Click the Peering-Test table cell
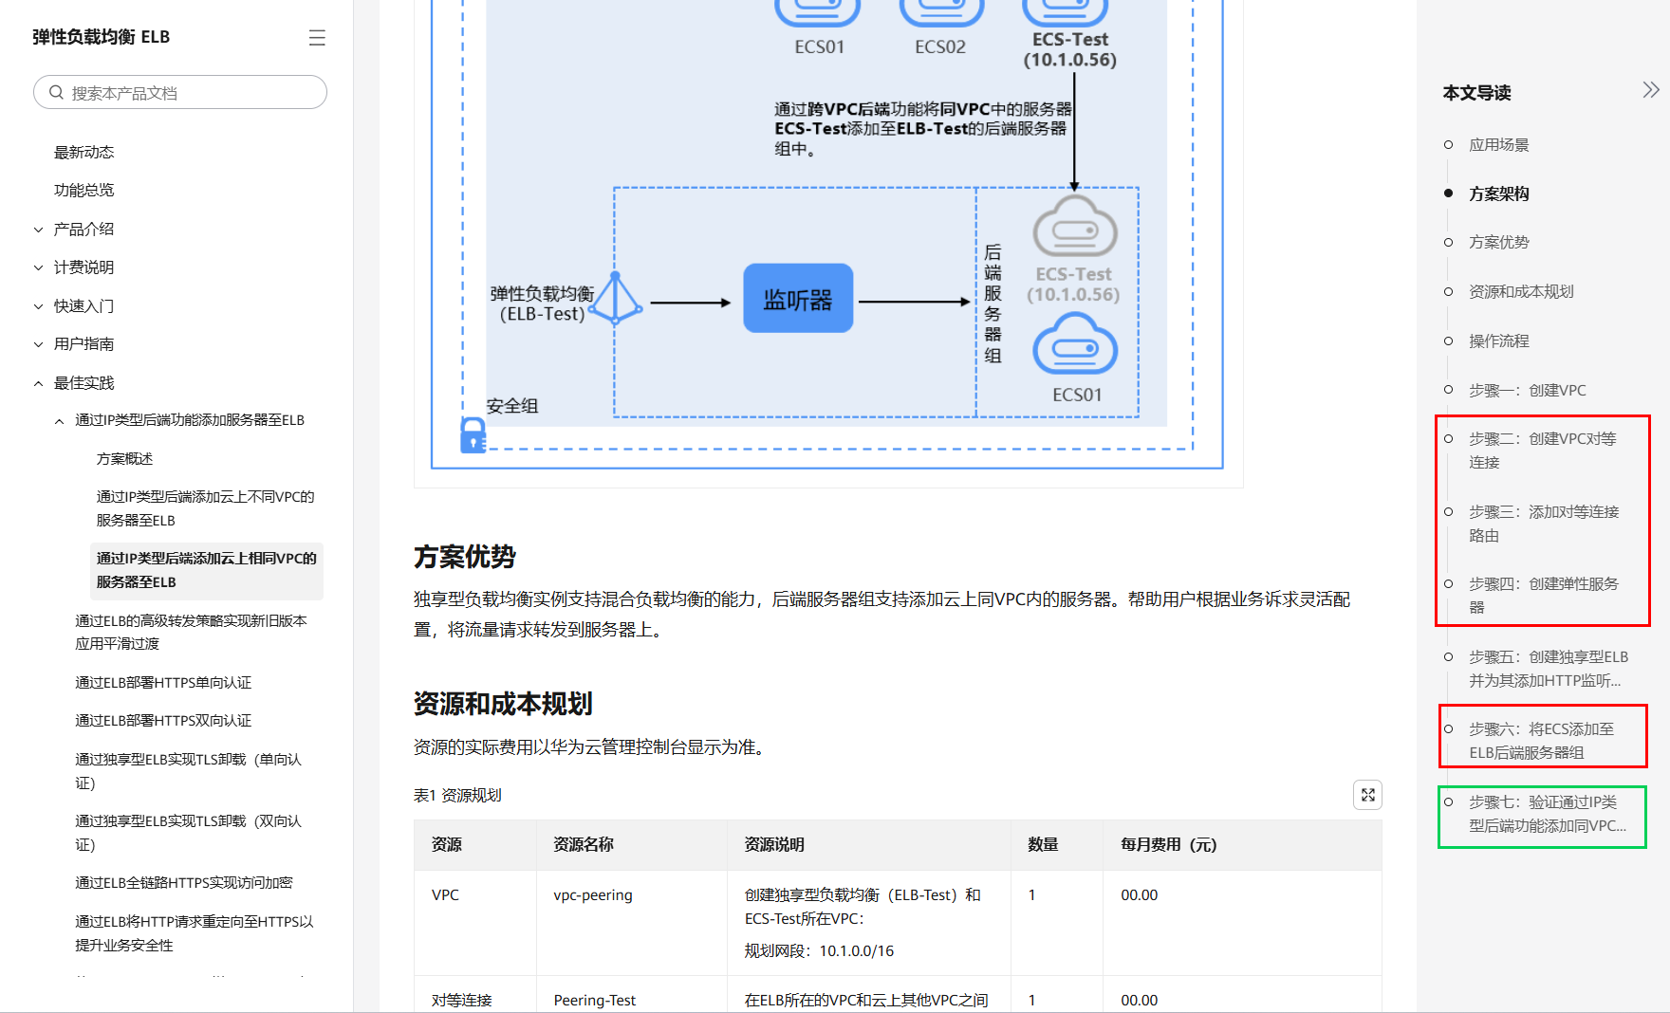The height and width of the screenshot is (1013, 1670). click(594, 1000)
